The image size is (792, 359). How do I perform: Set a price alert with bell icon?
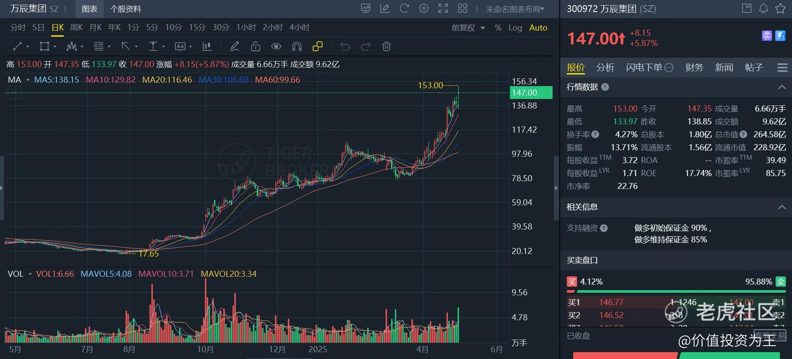[764, 8]
